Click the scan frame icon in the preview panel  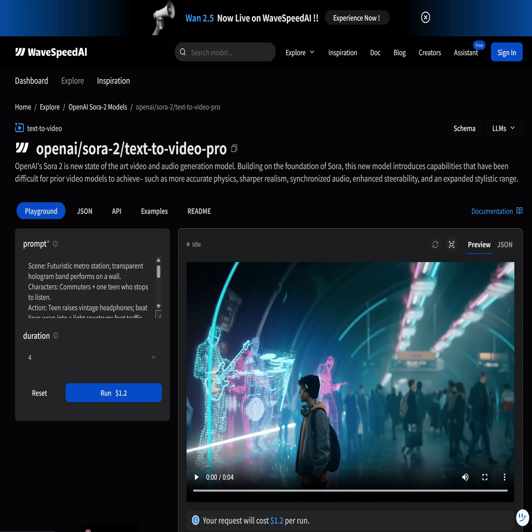click(x=452, y=245)
